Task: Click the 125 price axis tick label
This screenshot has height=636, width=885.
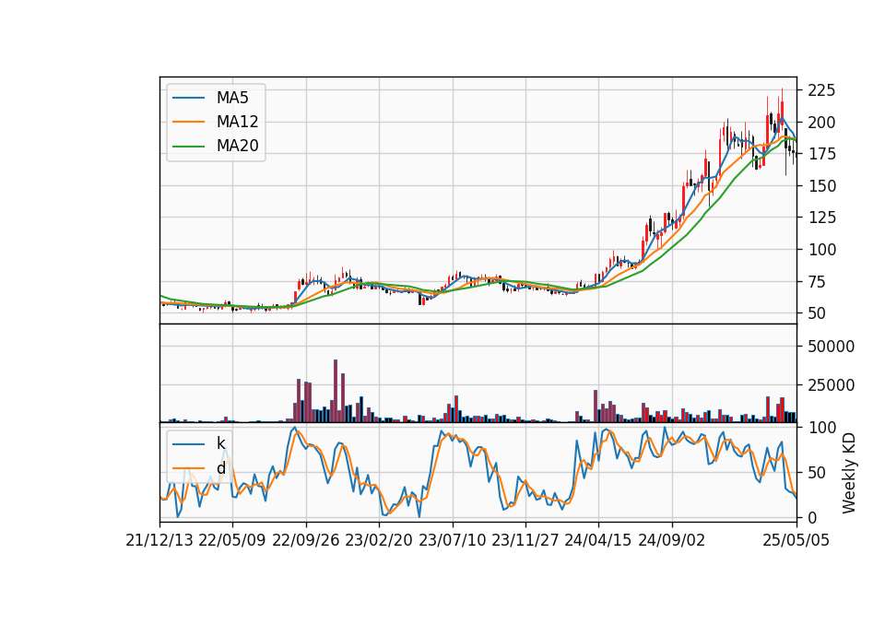Action: (821, 218)
